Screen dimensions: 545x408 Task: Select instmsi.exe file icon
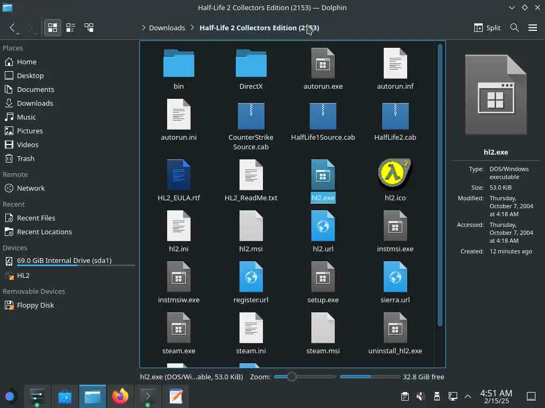point(395,226)
